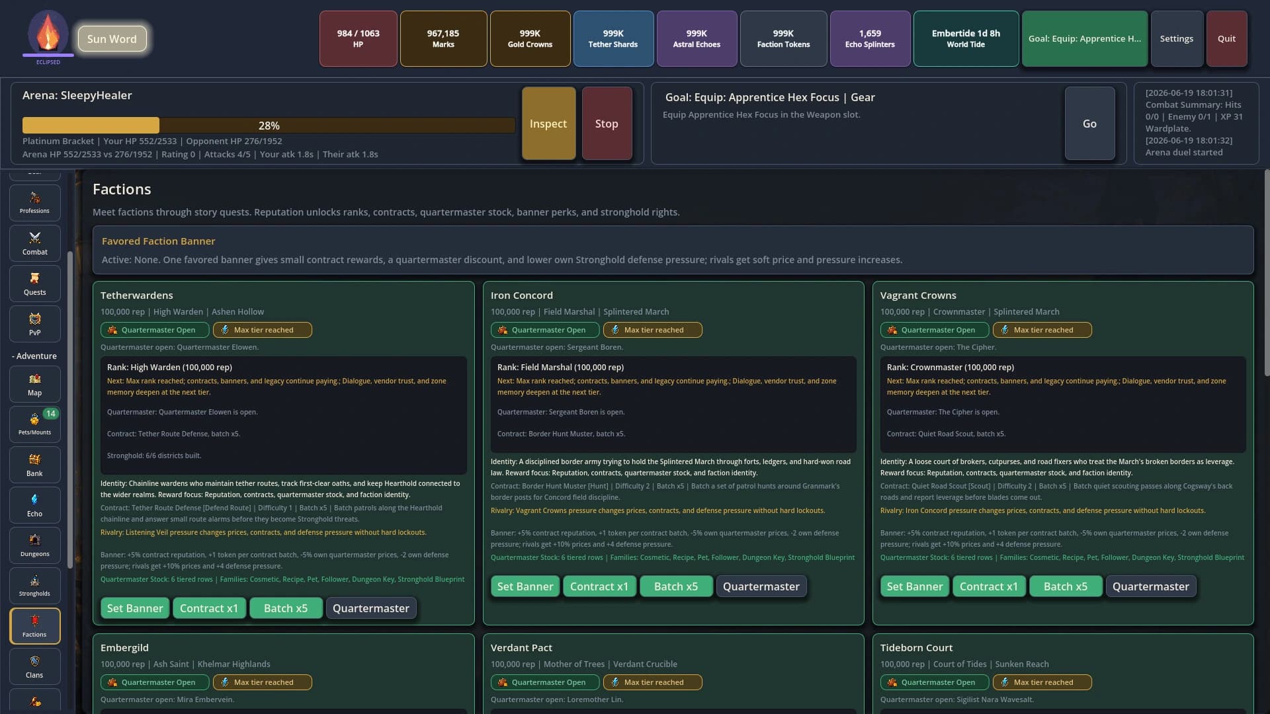Open the Combat crossed-swords icon
The height and width of the screenshot is (714, 1270).
[34, 243]
